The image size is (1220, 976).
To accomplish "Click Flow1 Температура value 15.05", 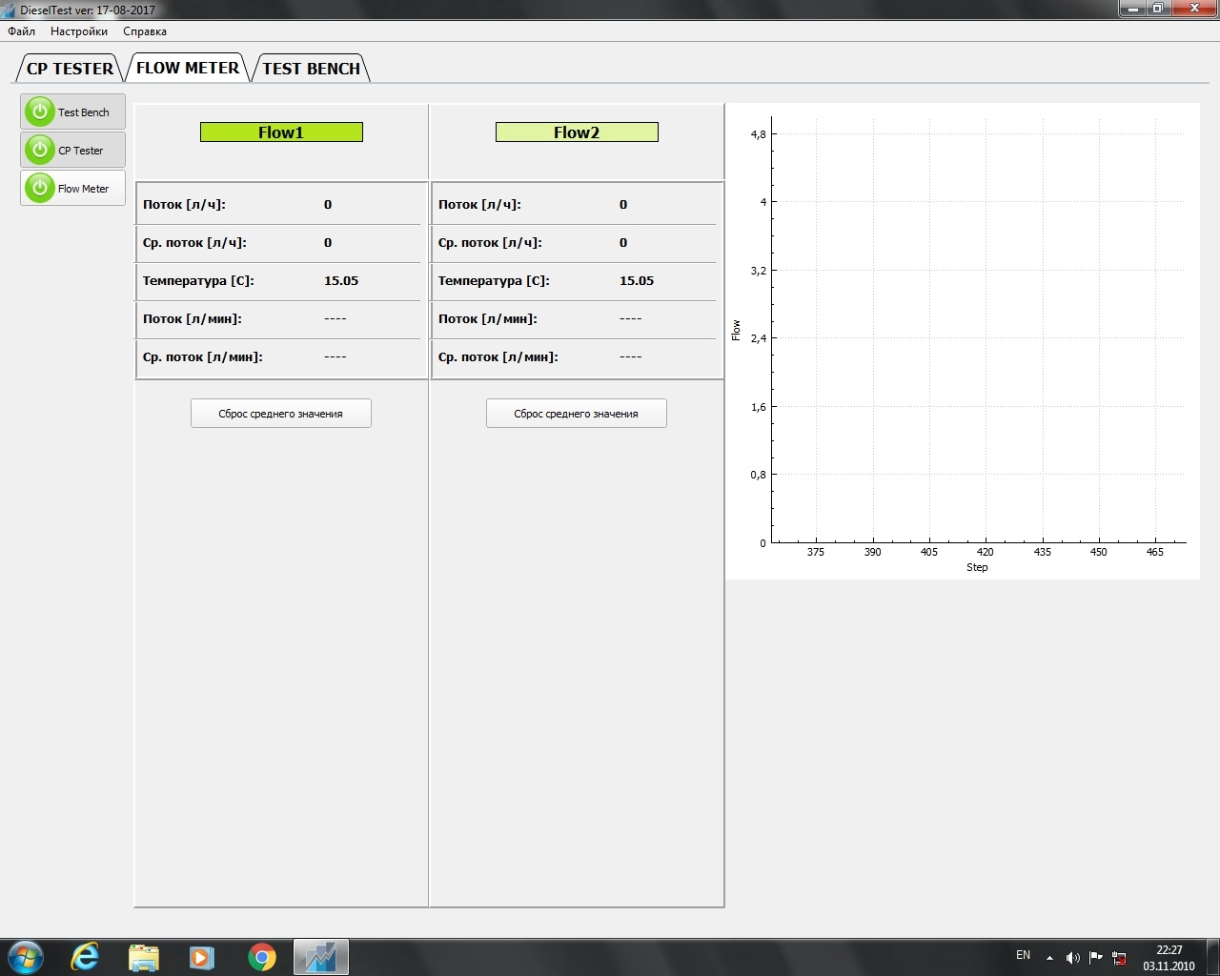I will [341, 281].
